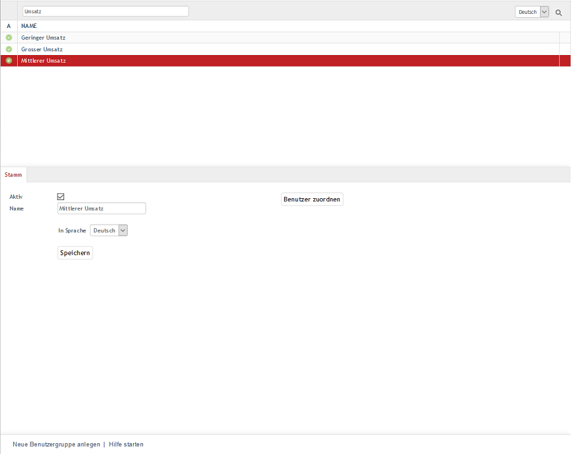Switch to the Stamm tab
Image resolution: width=571 pixels, height=454 pixels.
[13, 174]
